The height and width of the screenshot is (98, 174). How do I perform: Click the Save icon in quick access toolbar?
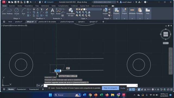pos(15,2)
